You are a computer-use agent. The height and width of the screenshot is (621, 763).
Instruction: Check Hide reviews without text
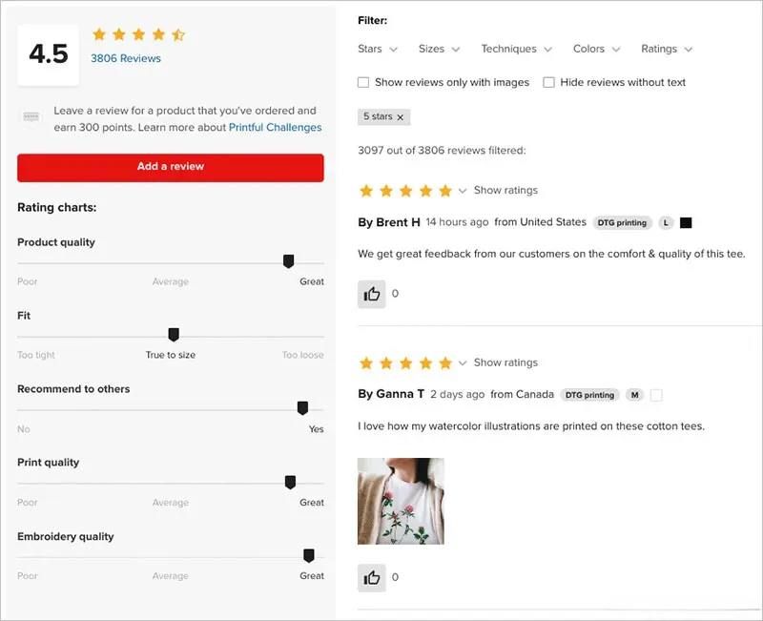[x=549, y=83]
